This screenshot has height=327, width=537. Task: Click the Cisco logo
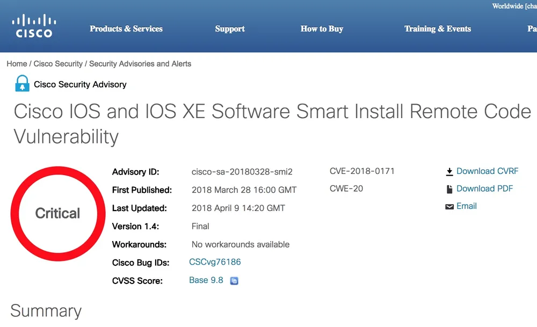pyautogui.click(x=33, y=26)
